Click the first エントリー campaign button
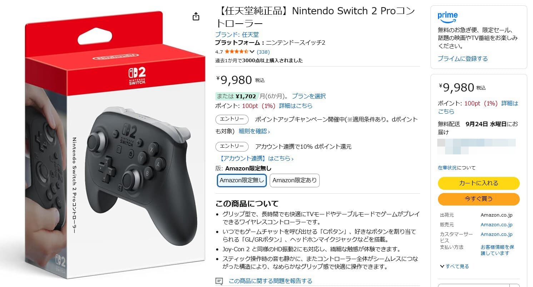 pos(232,119)
